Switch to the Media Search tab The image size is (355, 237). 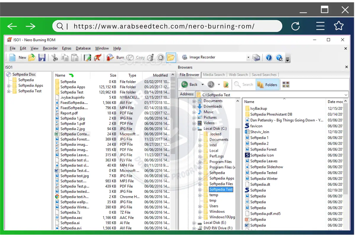[214, 75]
